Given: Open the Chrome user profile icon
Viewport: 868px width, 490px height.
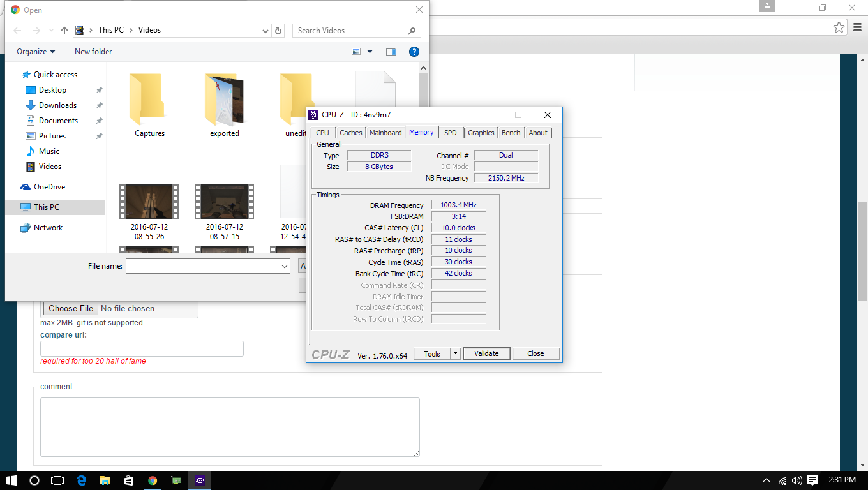Looking at the screenshot, I should pyautogui.click(x=767, y=6).
